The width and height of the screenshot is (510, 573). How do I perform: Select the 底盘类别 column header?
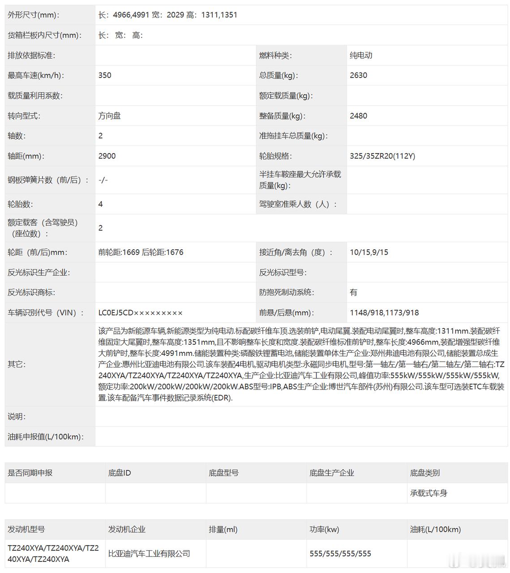pos(425,473)
